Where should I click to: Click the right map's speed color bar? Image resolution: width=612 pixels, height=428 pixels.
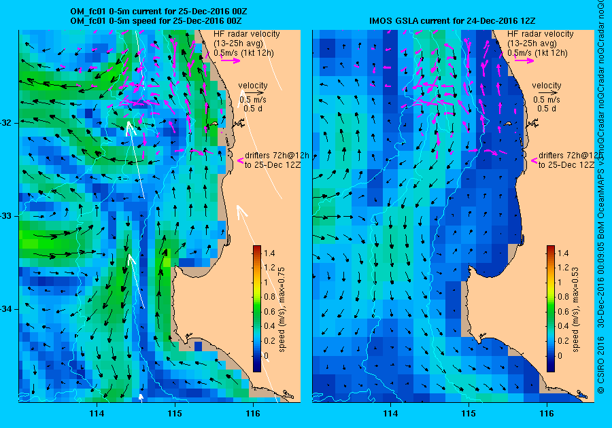(x=551, y=308)
